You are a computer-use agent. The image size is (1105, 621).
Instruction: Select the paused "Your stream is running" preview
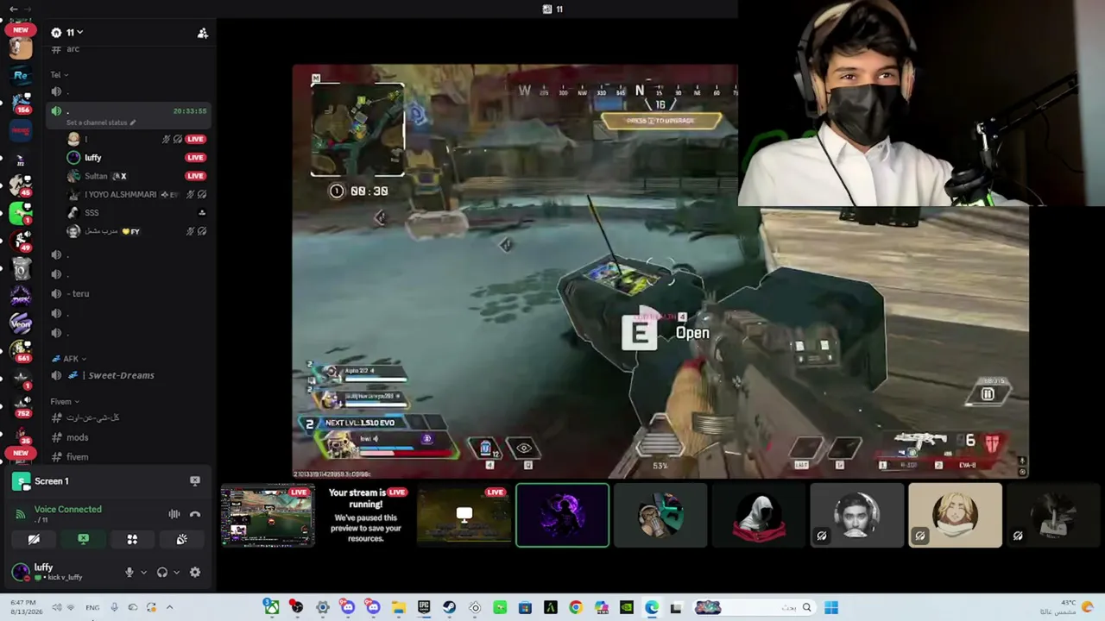366,516
